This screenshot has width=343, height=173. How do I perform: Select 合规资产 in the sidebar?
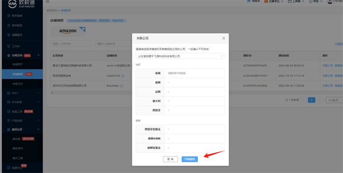[18, 64]
